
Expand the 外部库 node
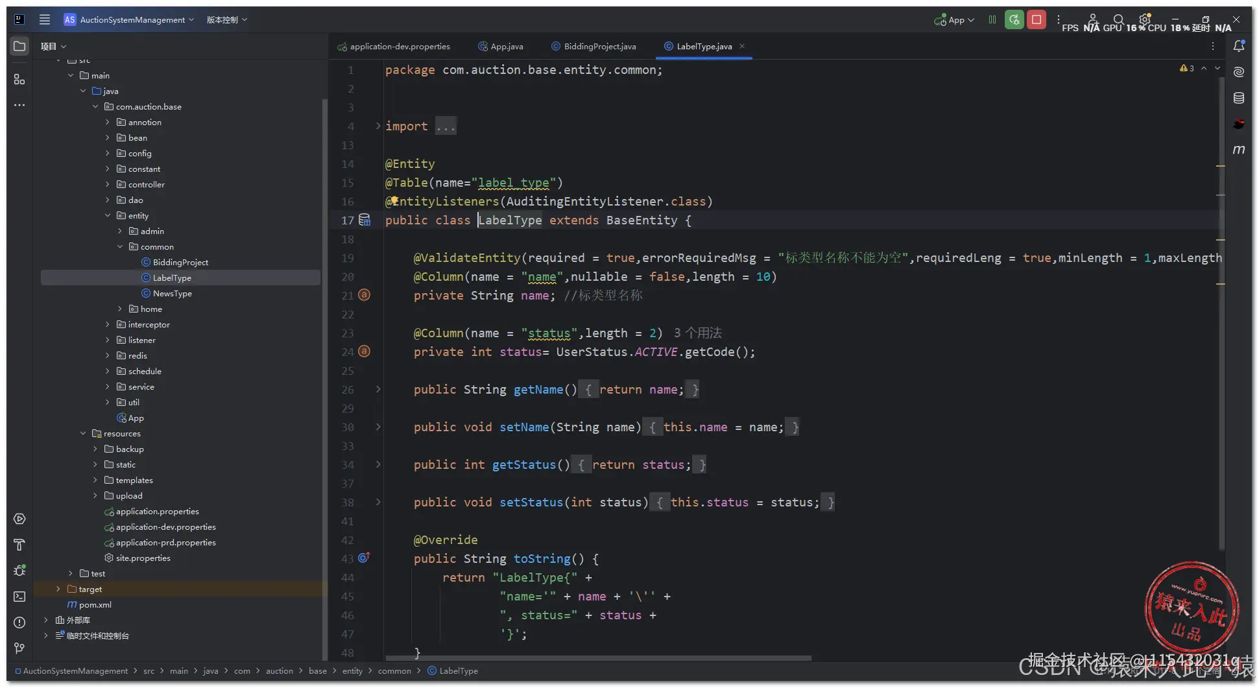[x=46, y=620]
